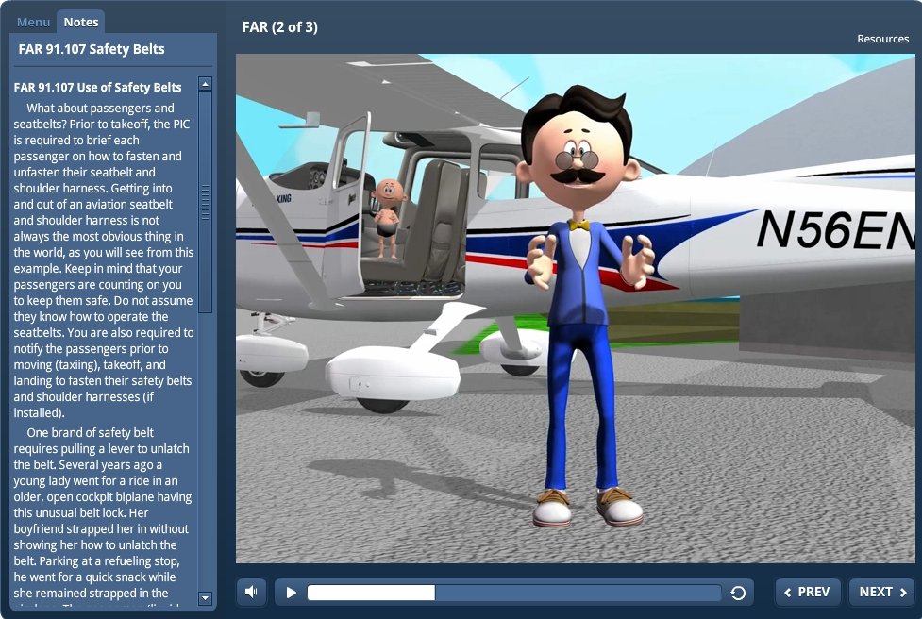The image size is (922, 619).
Task: Click the "FAR (2 of 3)" slide title
Action: click(x=280, y=26)
